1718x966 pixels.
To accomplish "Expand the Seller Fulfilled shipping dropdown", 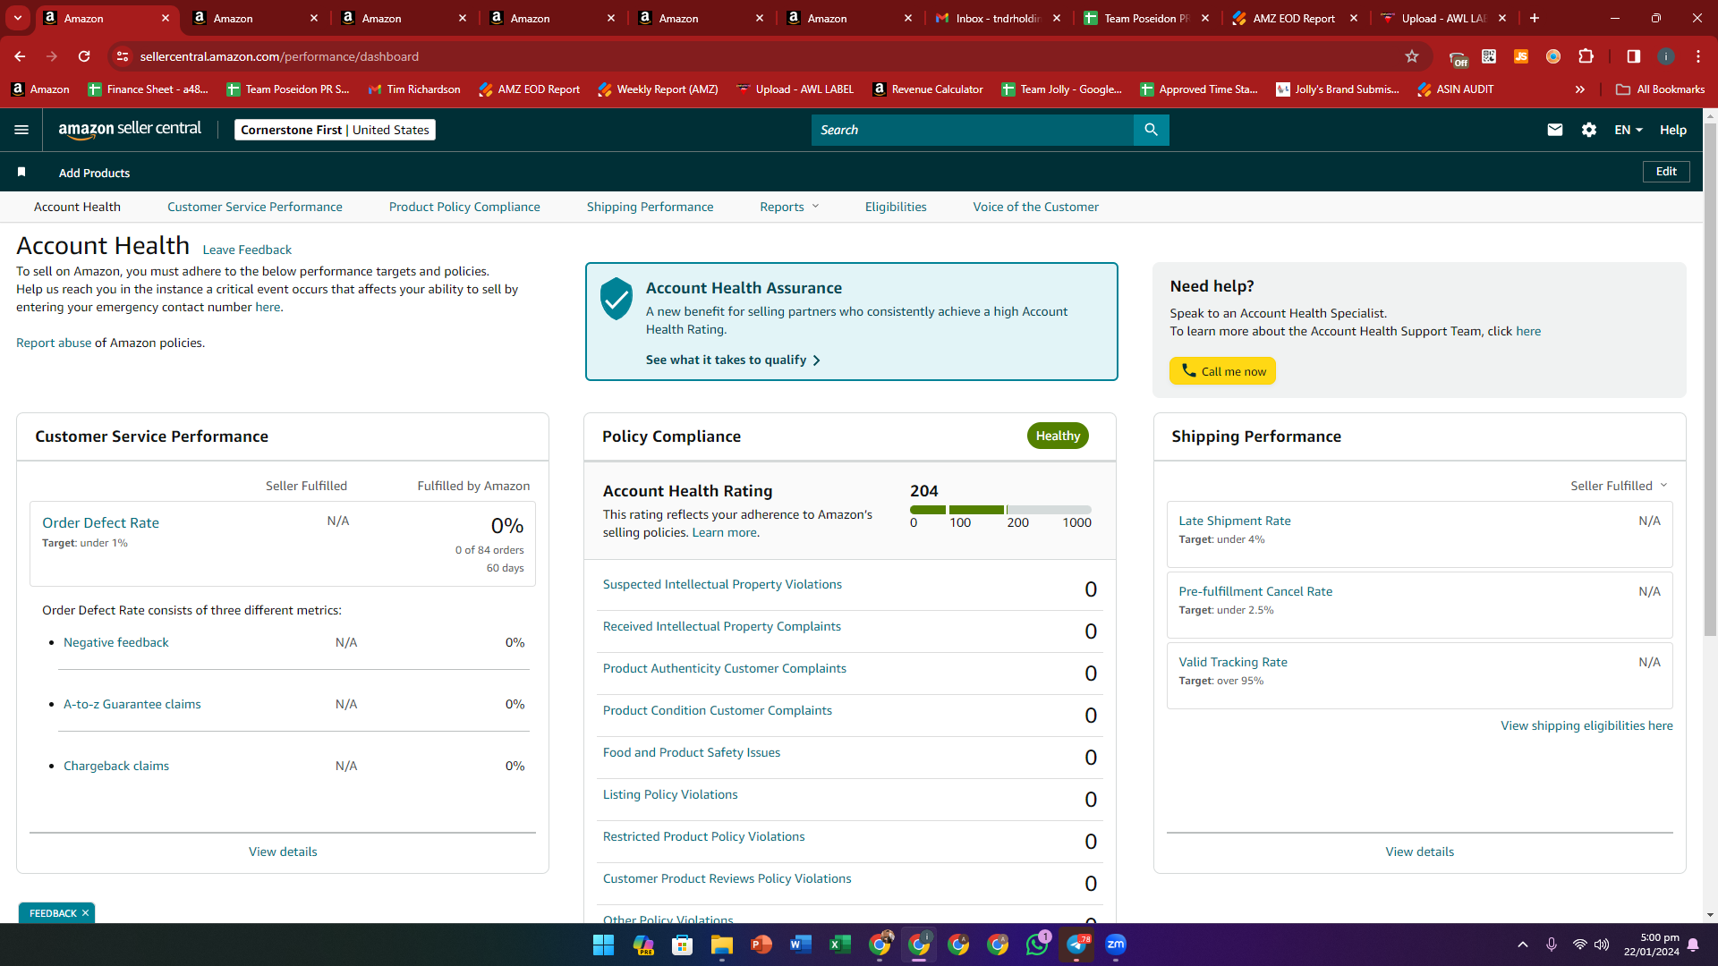I will click(1619, 486).
